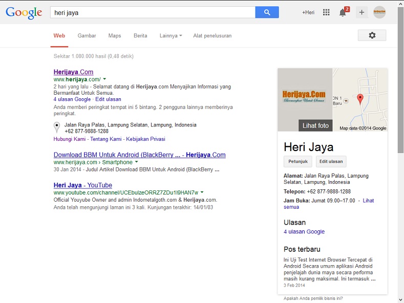Click the Edit ulasan button
Image resolution: width=404 pixels, height=303 pixels.
pos(331,162)
